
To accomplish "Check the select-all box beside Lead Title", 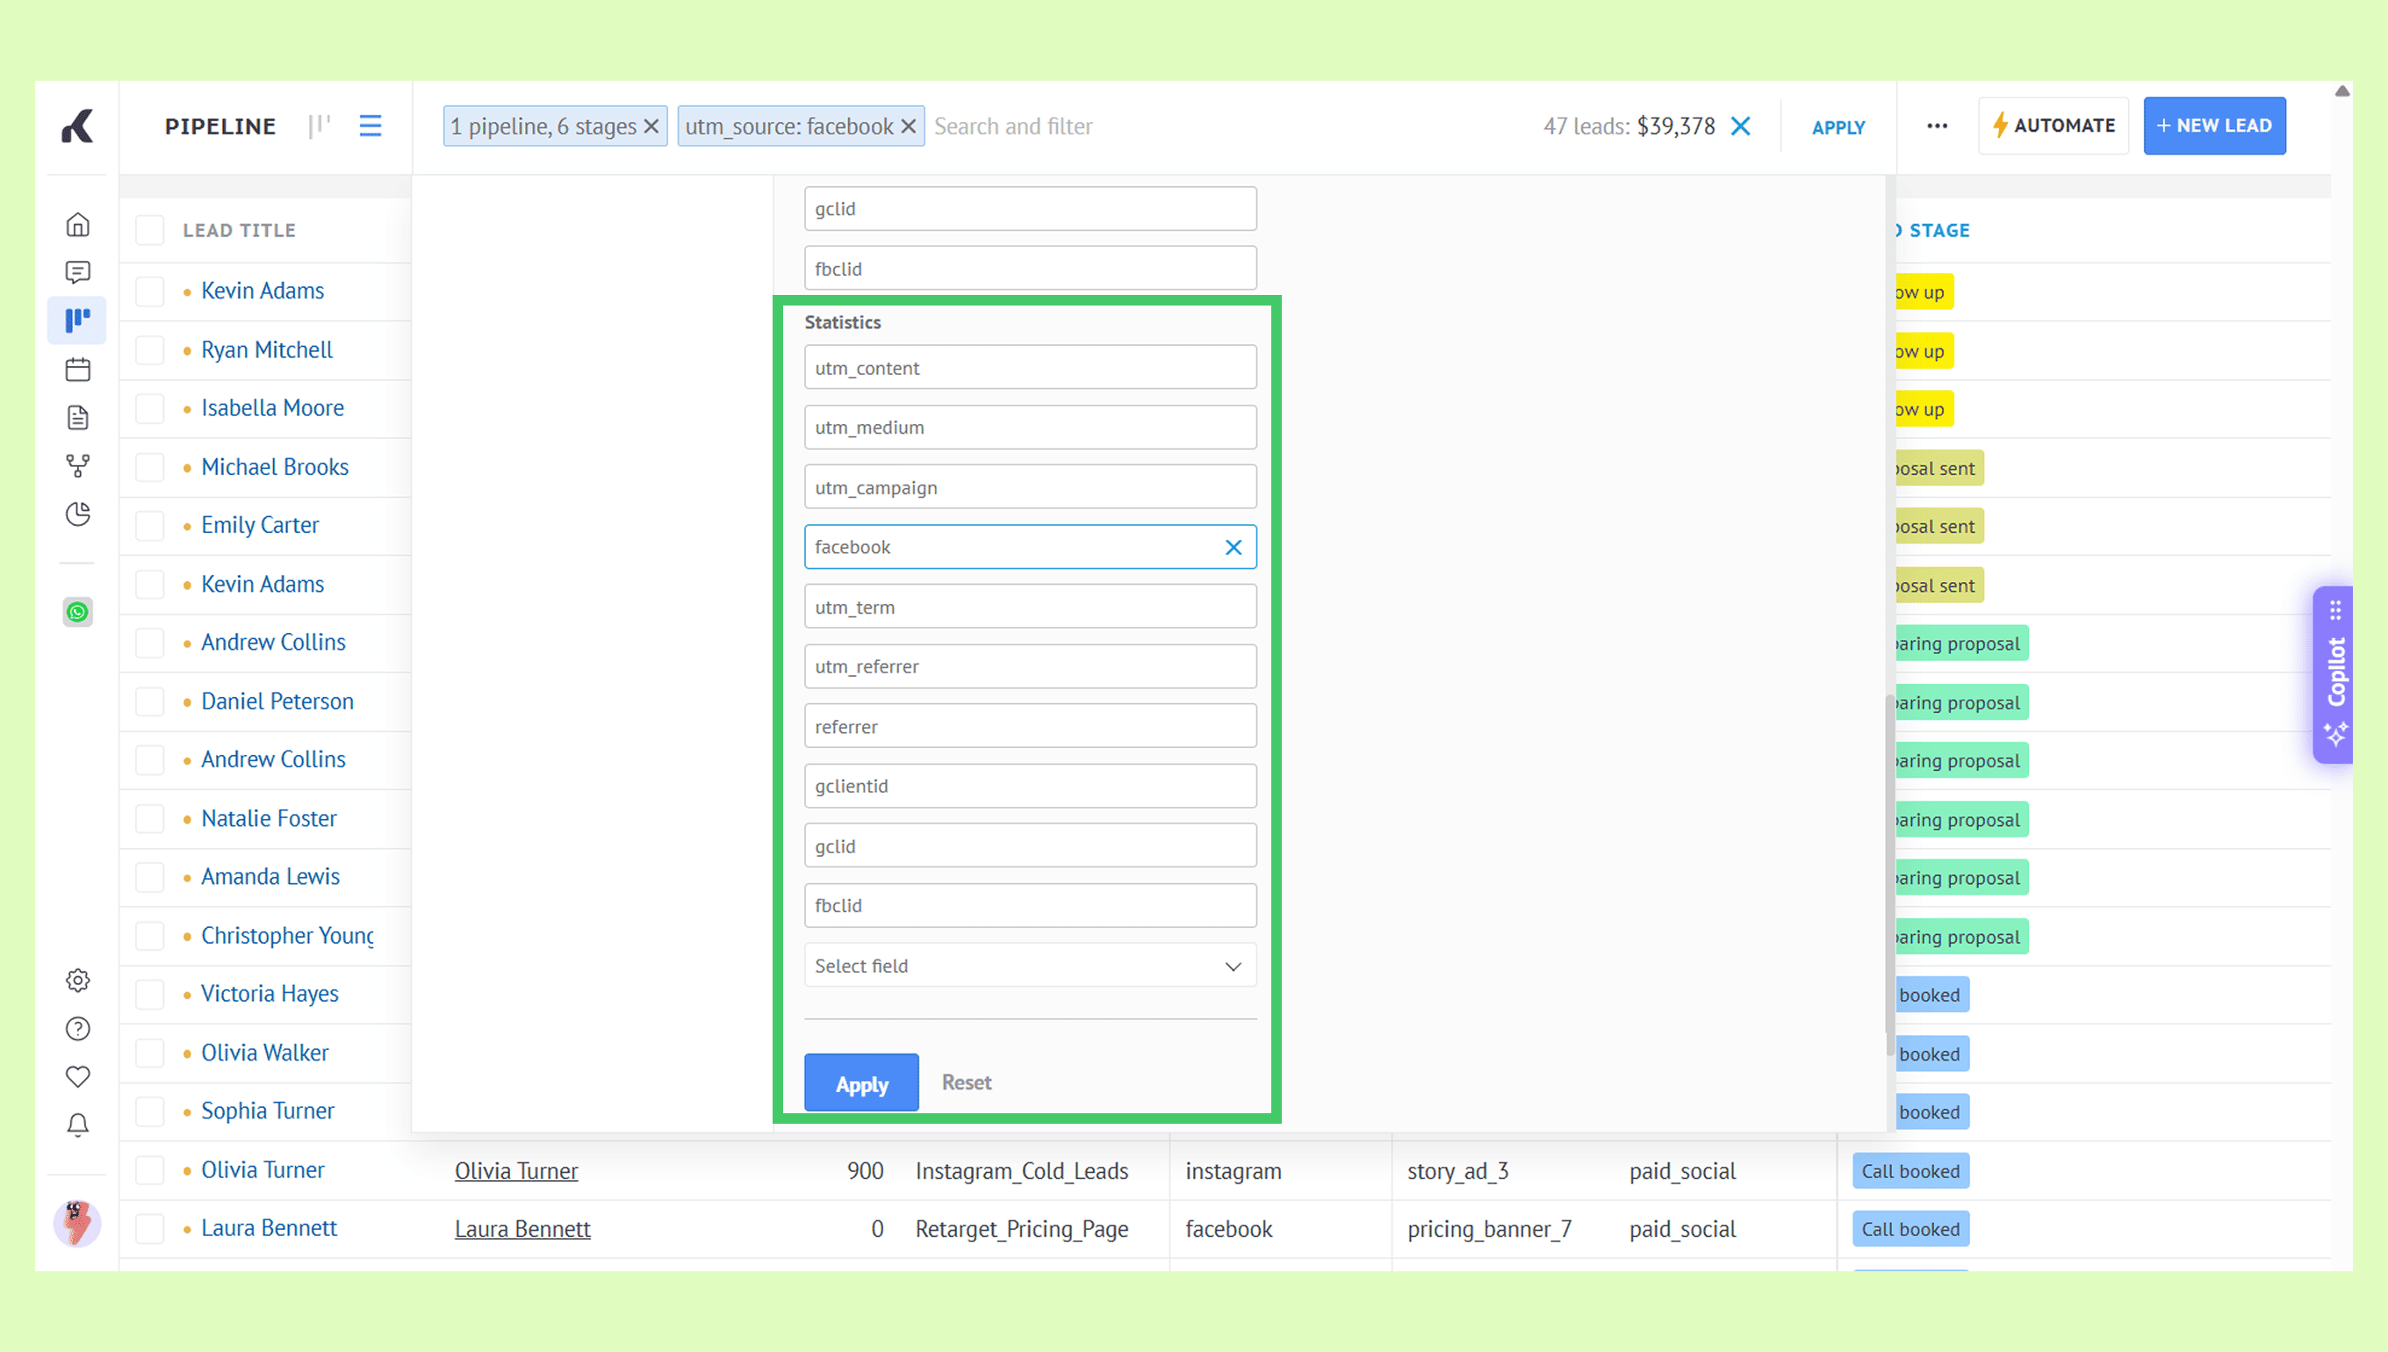I will click(149, 230).
